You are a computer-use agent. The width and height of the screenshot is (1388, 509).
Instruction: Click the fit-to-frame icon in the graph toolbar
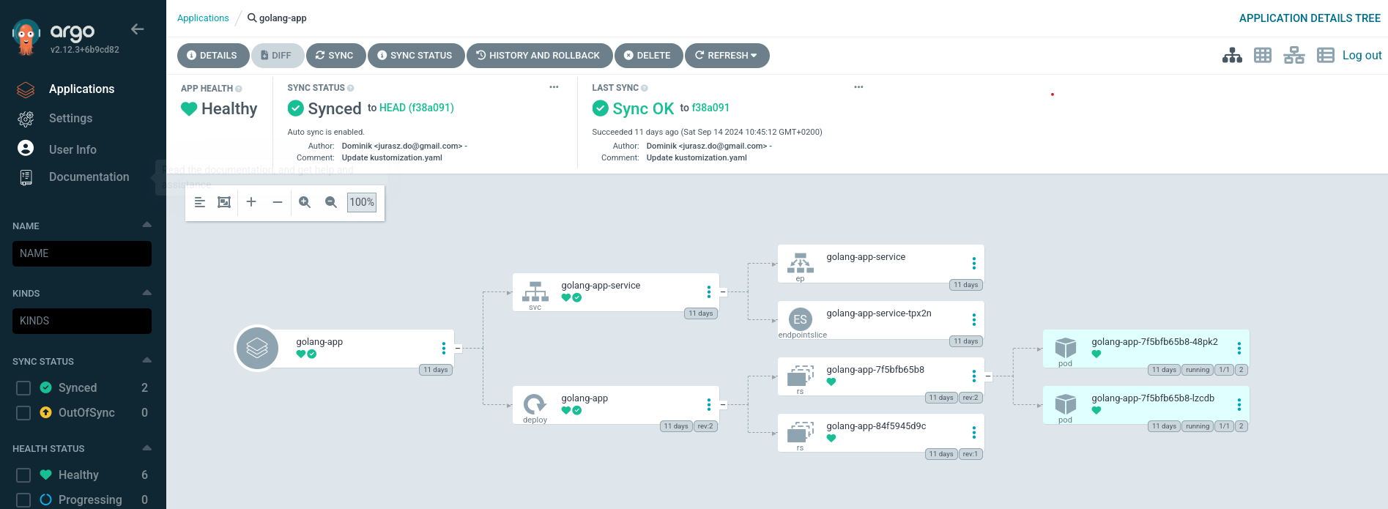coord(224,202)
